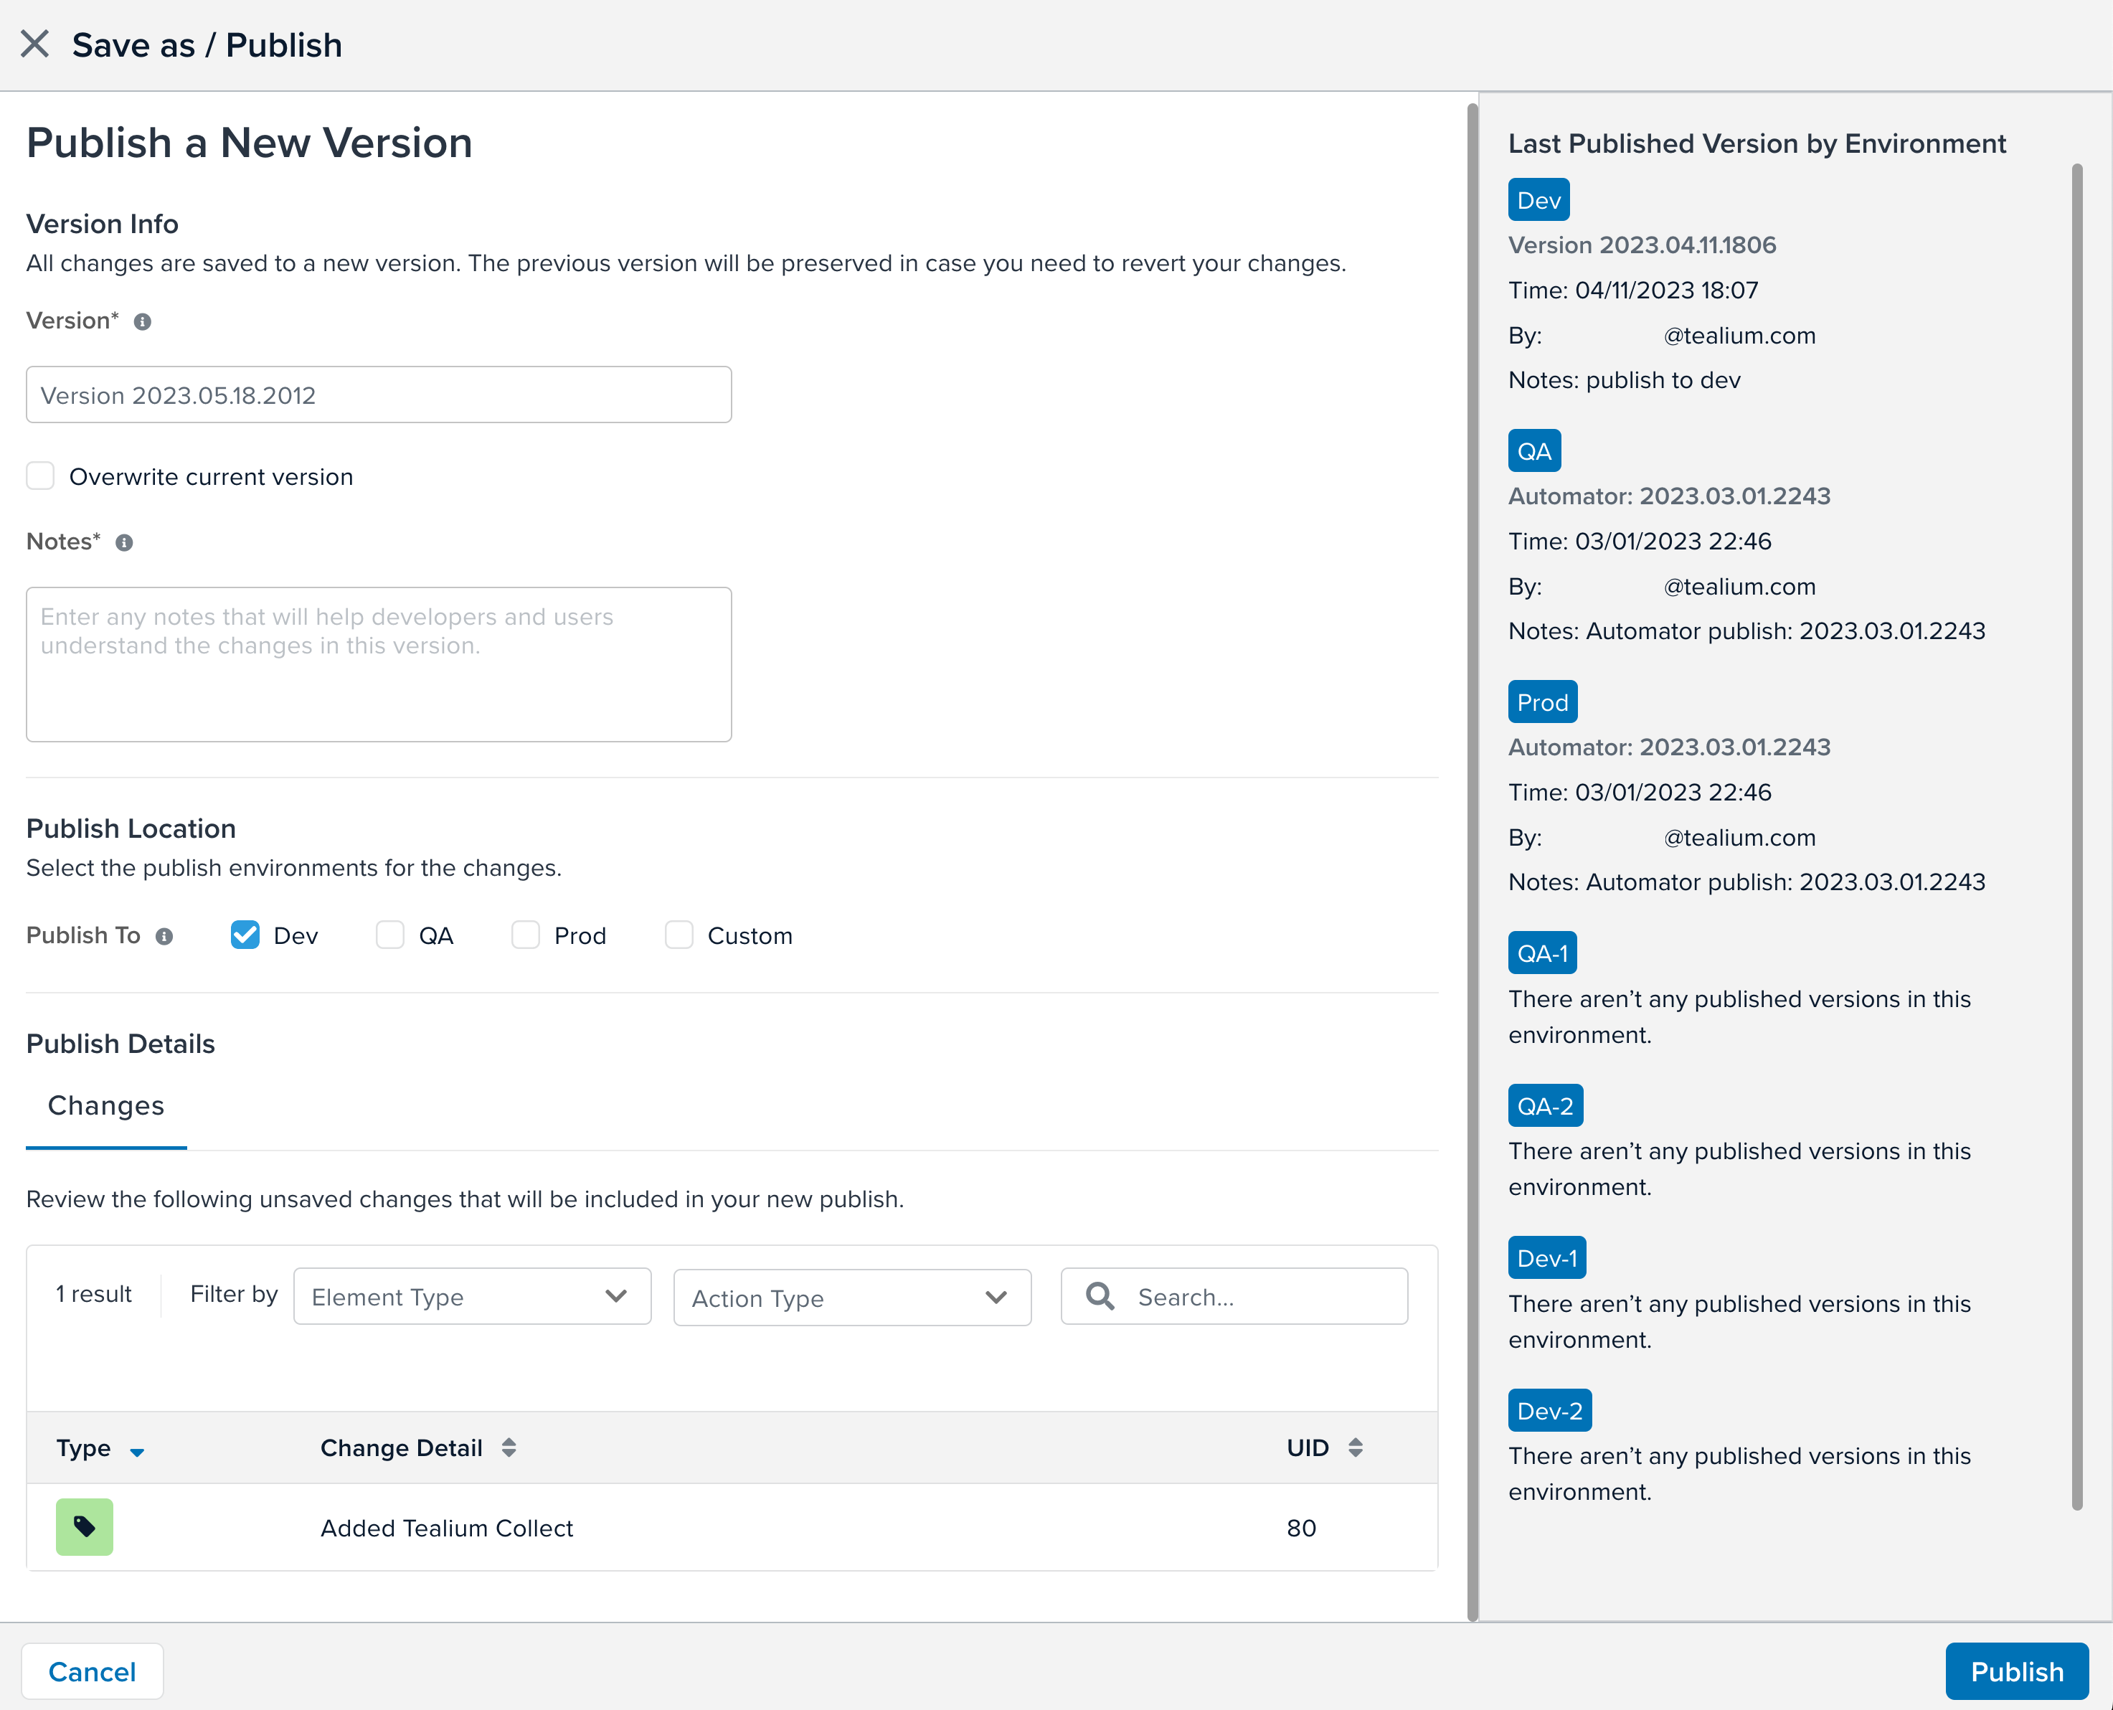
Task: Open the Element Type filter dropdown
Action: [472, 1296]
